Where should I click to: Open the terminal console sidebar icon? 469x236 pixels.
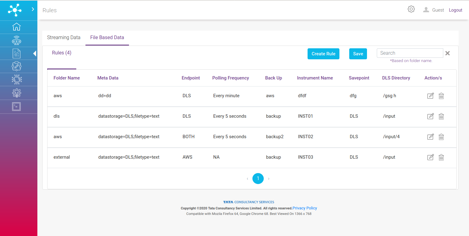(16, 106)
